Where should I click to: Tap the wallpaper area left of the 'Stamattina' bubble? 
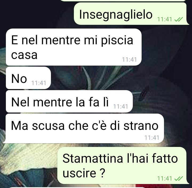(x=29, y=165)
